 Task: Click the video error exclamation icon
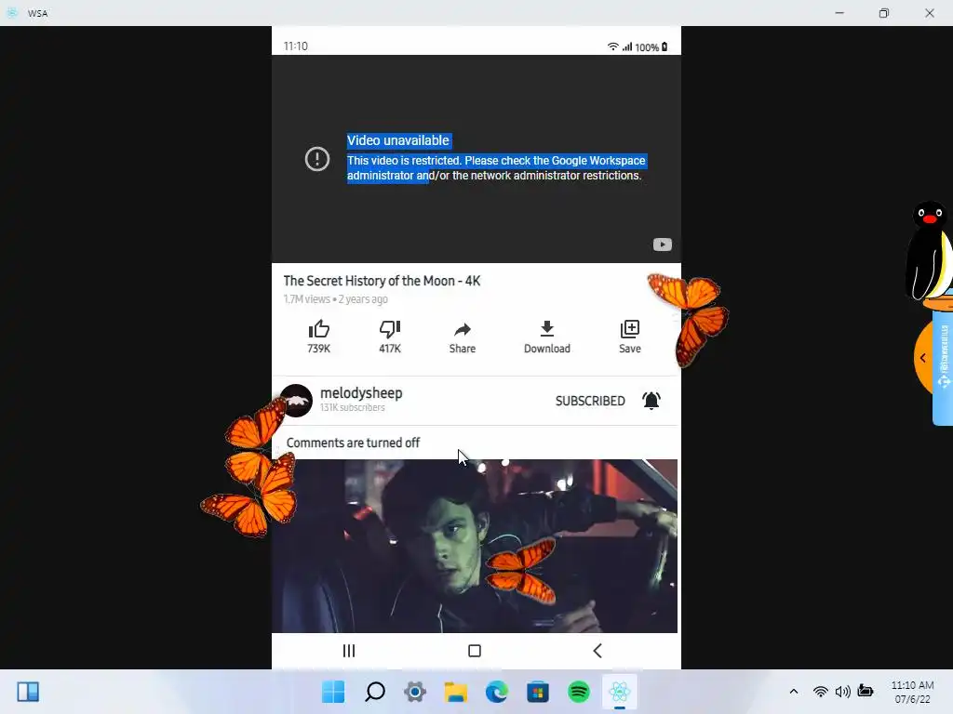click(x=316, y=159)
